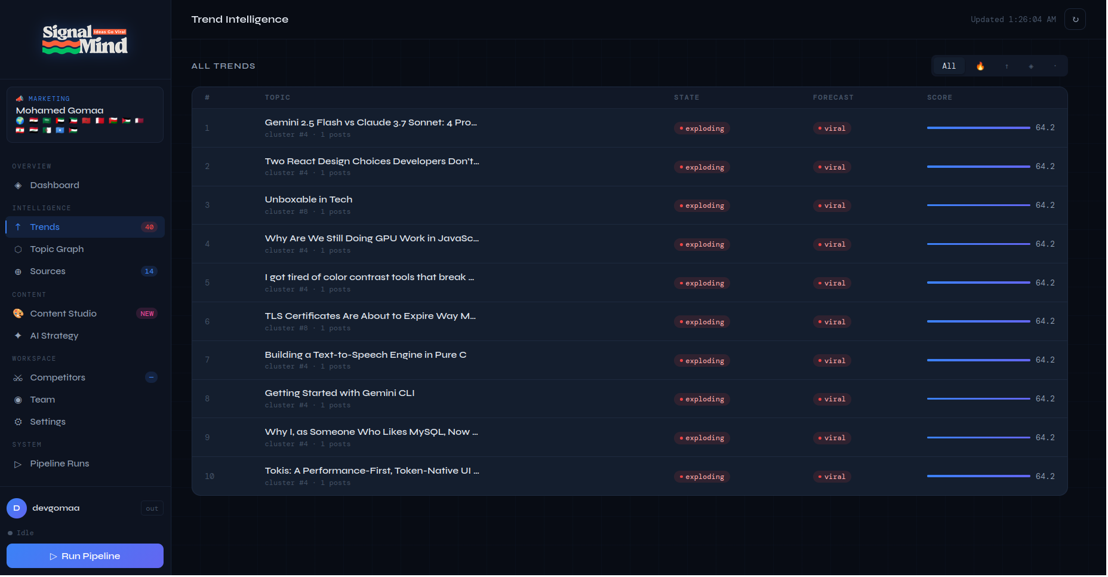Click the Trend Intelligence page title

[240, 19]
